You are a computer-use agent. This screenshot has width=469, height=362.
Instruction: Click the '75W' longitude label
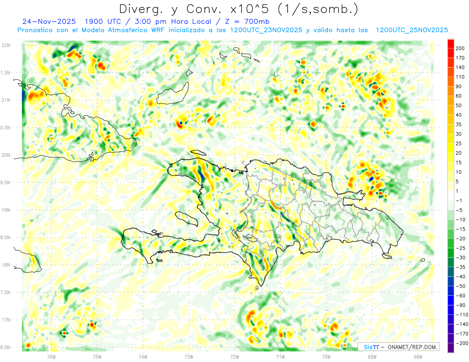(97, 356)
